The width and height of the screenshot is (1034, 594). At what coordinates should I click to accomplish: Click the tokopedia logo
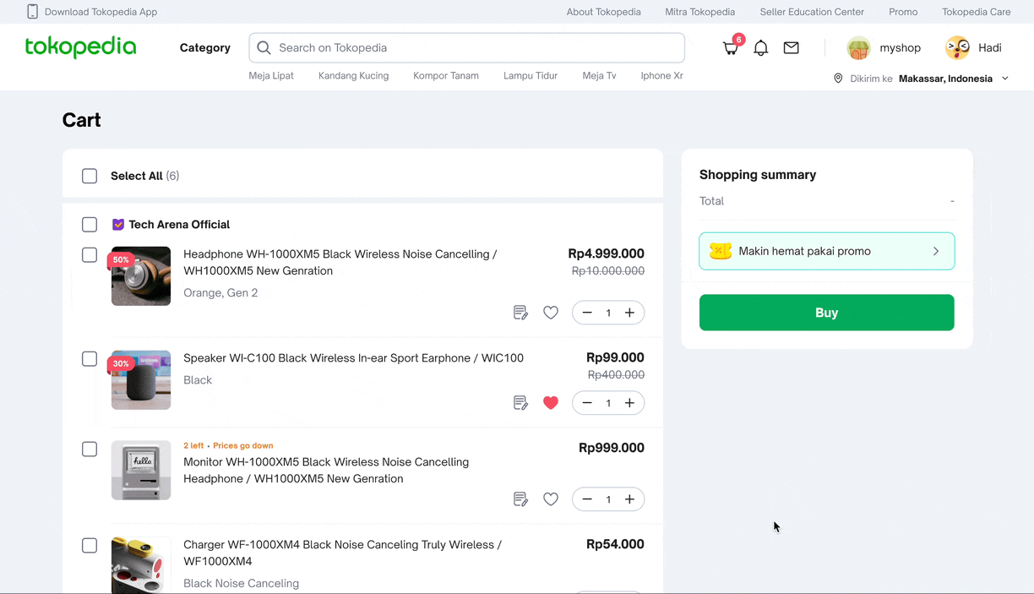click(81, 47)
